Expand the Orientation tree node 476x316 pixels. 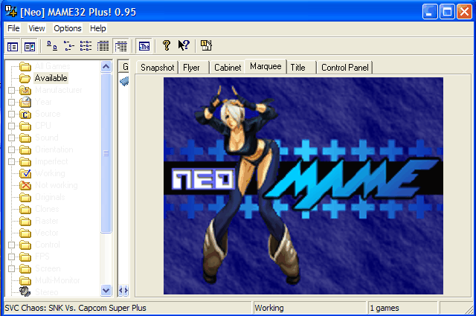click(11, 149)
